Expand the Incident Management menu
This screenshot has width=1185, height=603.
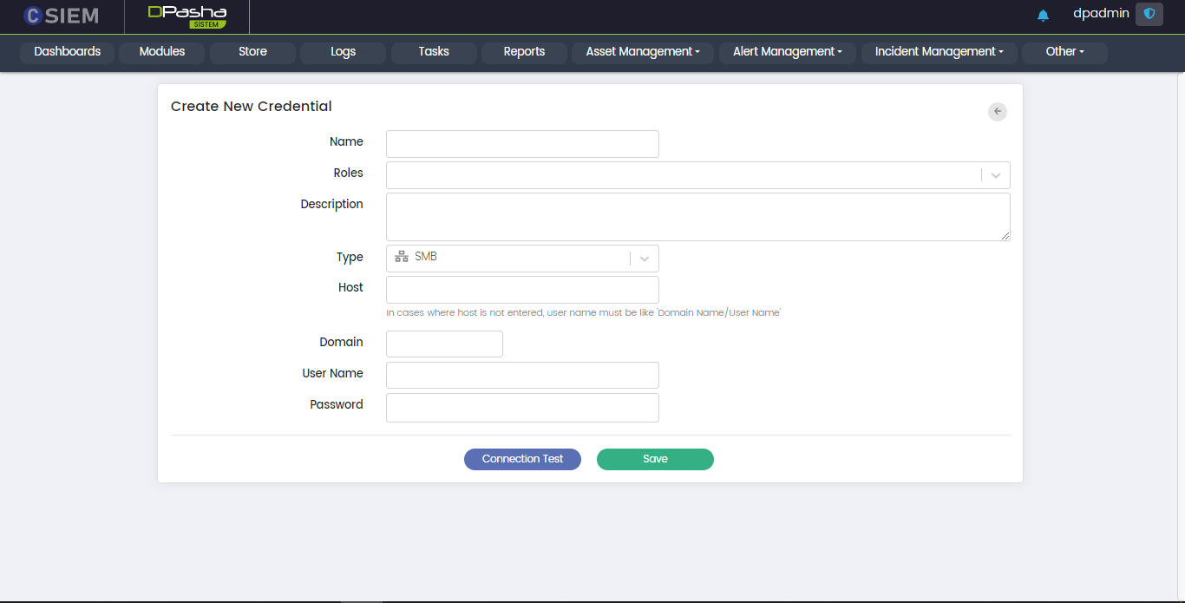click(x=939, y=52)
